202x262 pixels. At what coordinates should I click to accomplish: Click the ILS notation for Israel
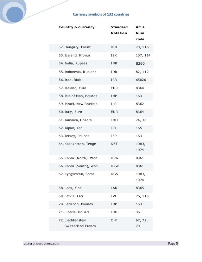click(x=114, y=104)
